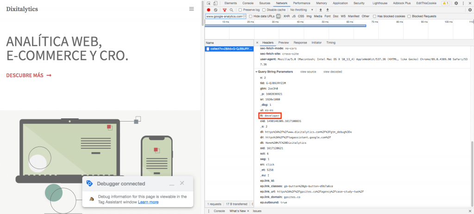Enable the Preserve log checkbox

tap(240, 10)
